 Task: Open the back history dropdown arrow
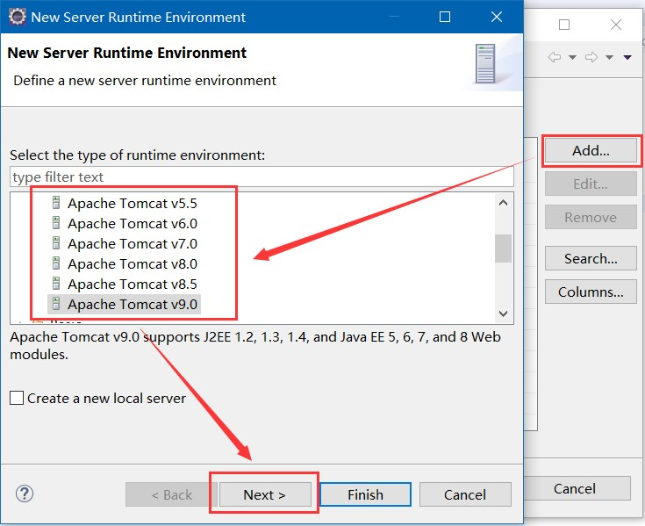pos(572,57)
